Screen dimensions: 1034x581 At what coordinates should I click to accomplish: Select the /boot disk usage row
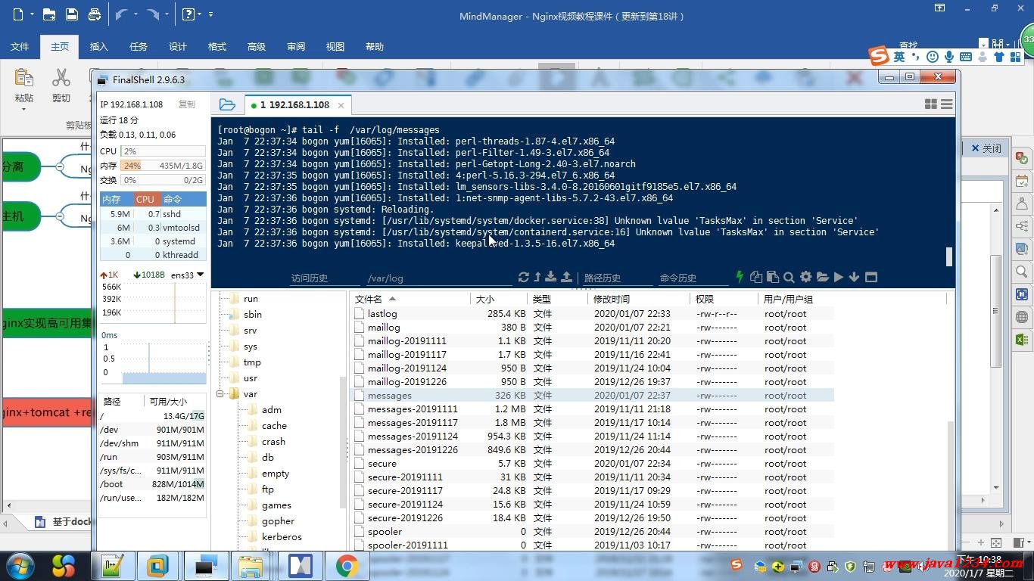coord(152,484)
